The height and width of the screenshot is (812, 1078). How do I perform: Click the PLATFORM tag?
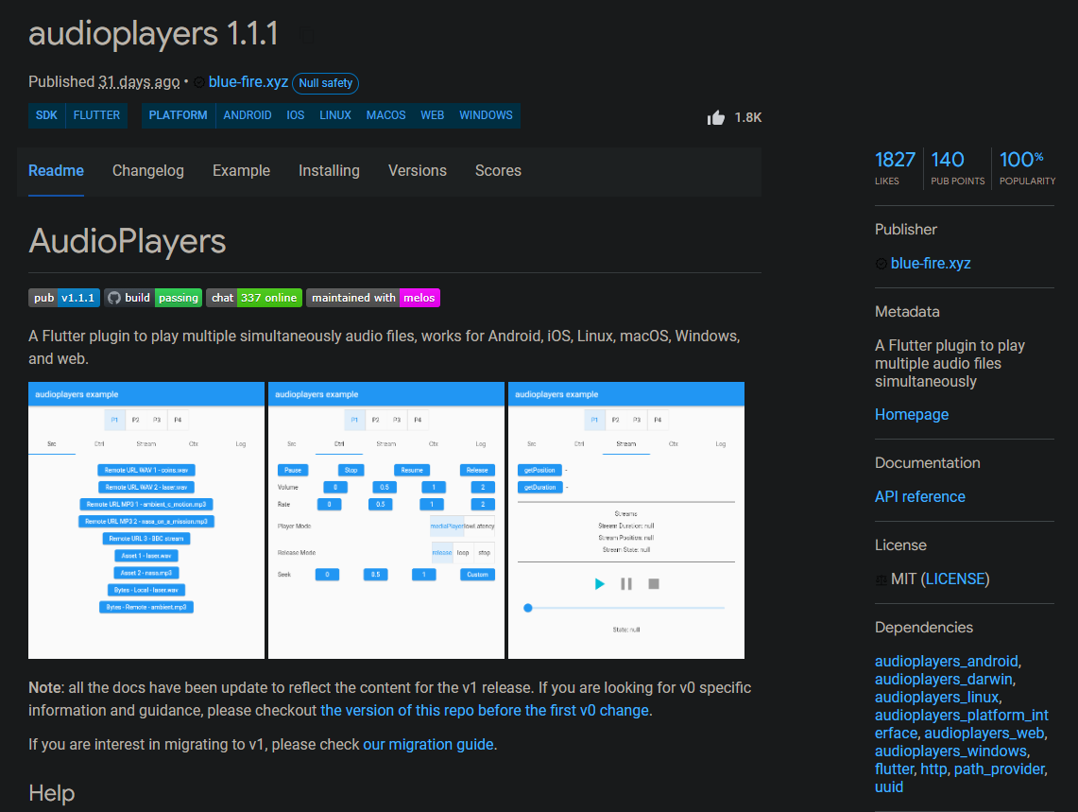(178, 115)
